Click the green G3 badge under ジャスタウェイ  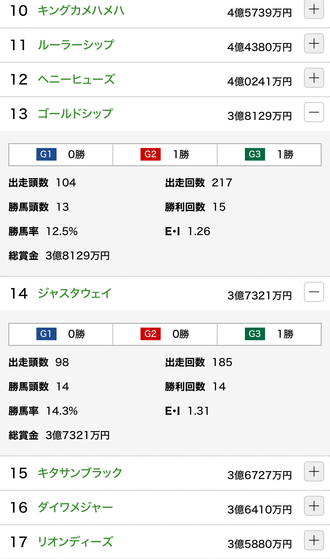click(x=255, y=334)
